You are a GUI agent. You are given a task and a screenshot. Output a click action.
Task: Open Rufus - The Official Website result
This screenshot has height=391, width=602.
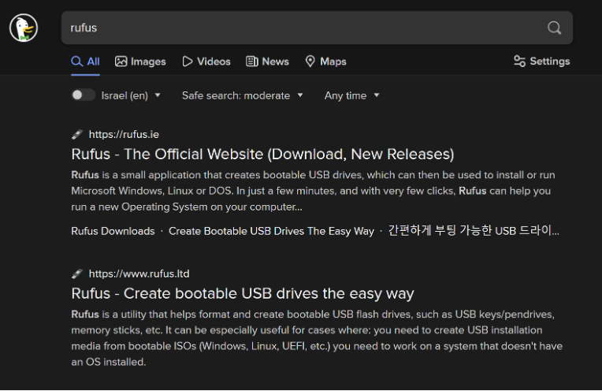pos(262,155)
